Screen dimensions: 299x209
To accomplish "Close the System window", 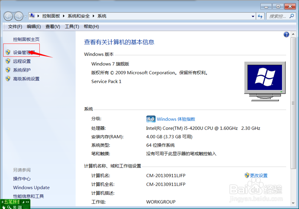I will 290,7.
